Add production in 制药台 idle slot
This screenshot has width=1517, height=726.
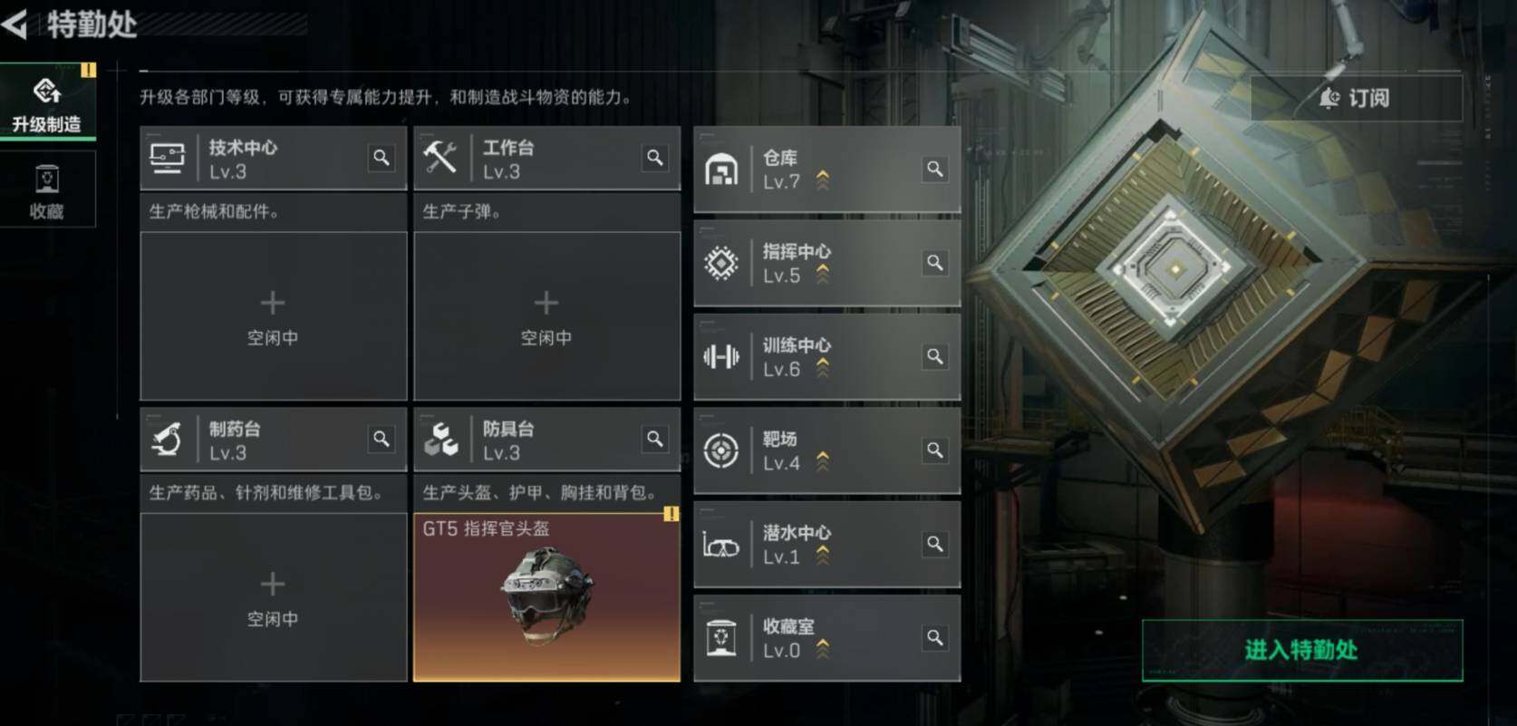tap(273, 597)
